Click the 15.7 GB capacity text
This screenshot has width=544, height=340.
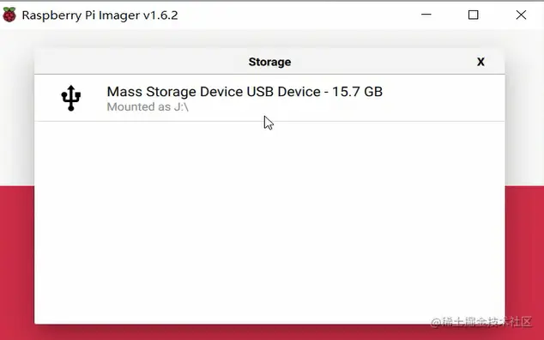tap(357, 92)
